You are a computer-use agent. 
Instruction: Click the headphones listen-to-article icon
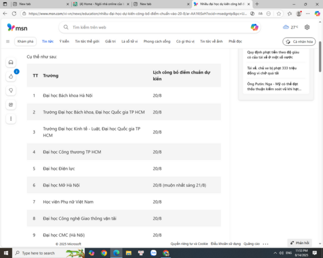[x=11, y=62]
